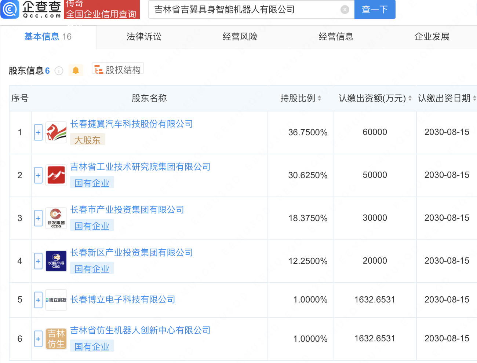Click the 30000 contribution amount
Viewport: 477px width, 363px height.
(375, 218)
